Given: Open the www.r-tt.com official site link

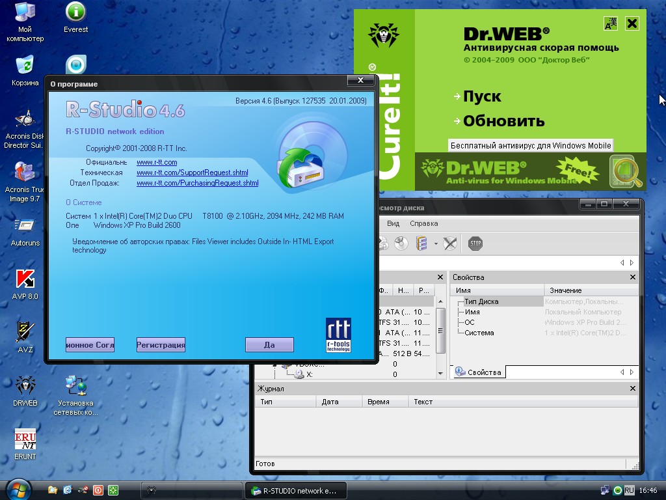Looking at the screenshot, I should tap(157, 162).
